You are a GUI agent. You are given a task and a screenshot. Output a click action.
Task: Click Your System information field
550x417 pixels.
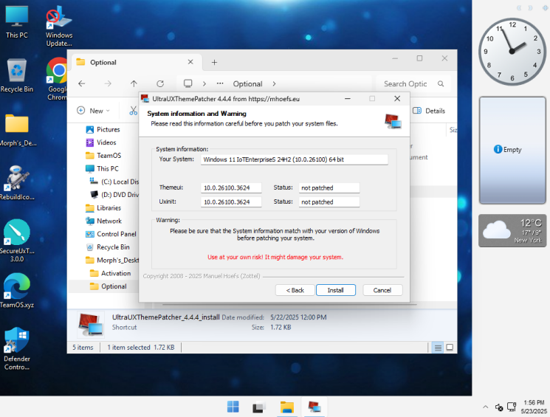295,159
